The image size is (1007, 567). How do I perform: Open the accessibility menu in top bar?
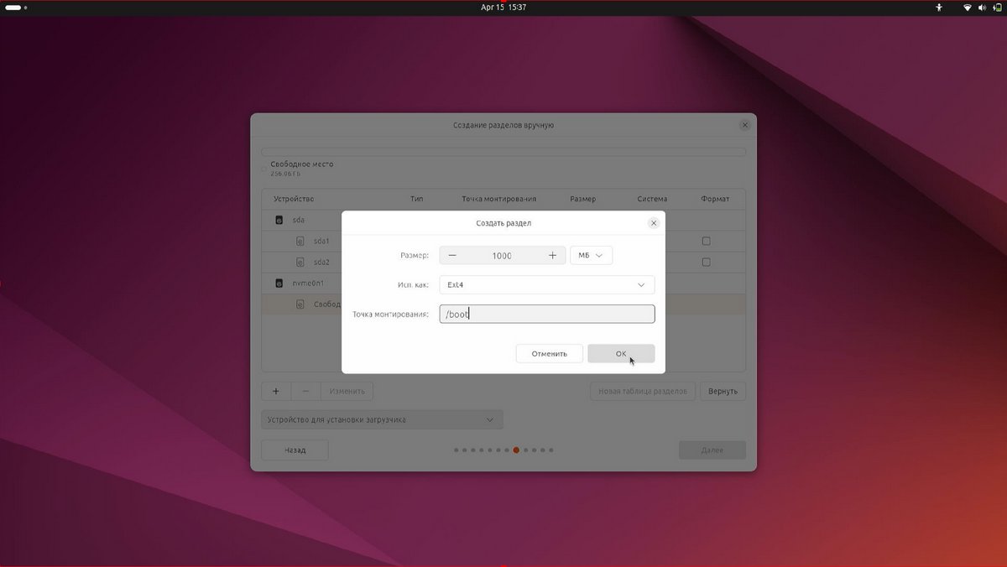tap(939, 8)
